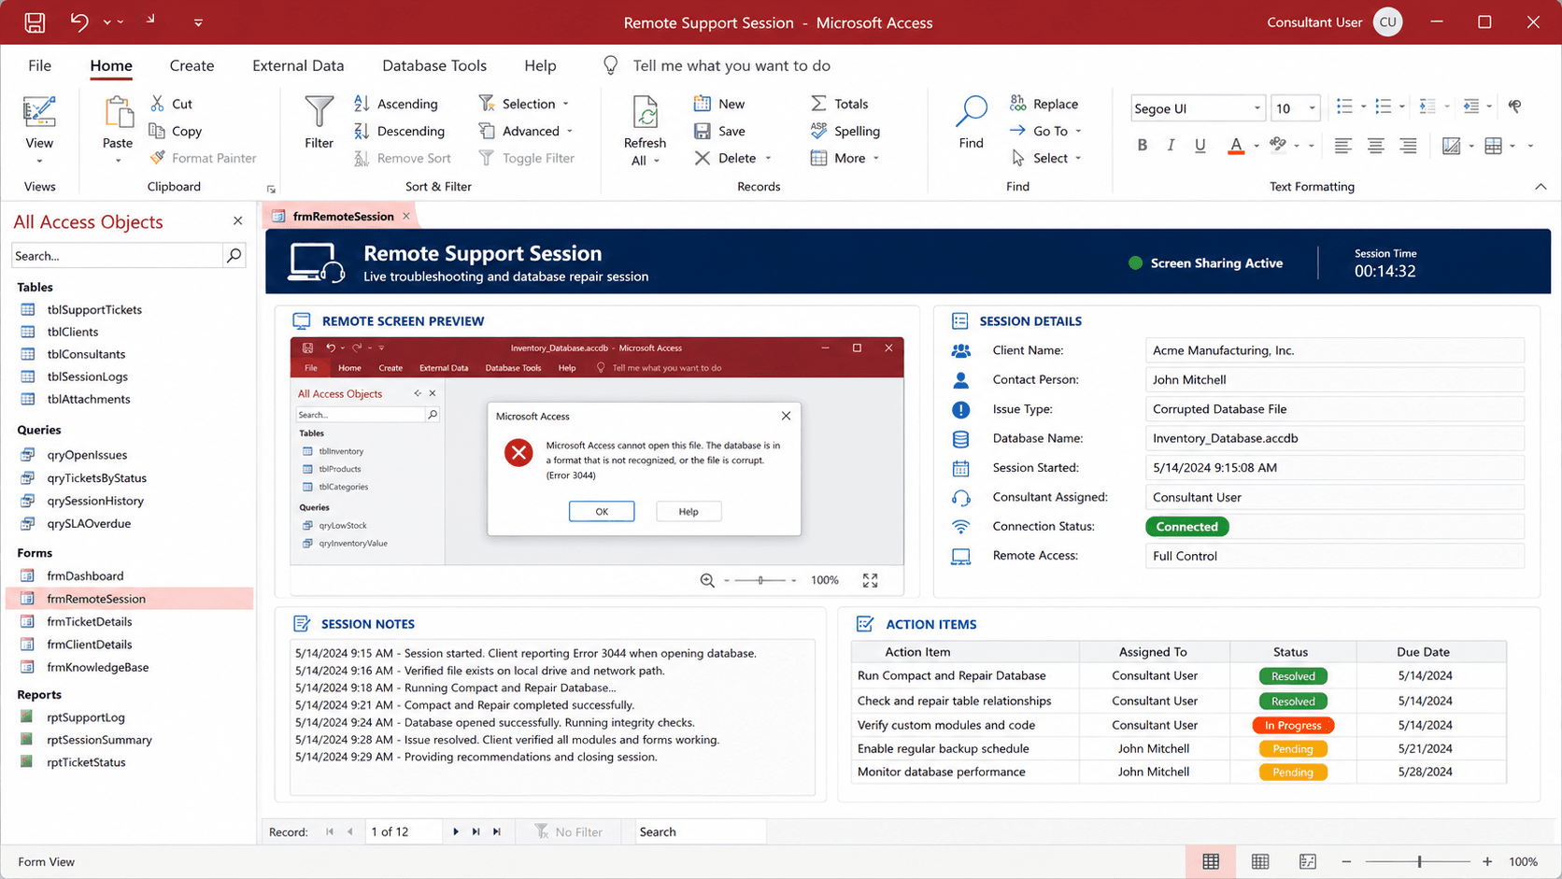Expand the Selection filter dropdown
Viewport: 1562px width, 879px height.
[x=566, y=105]
